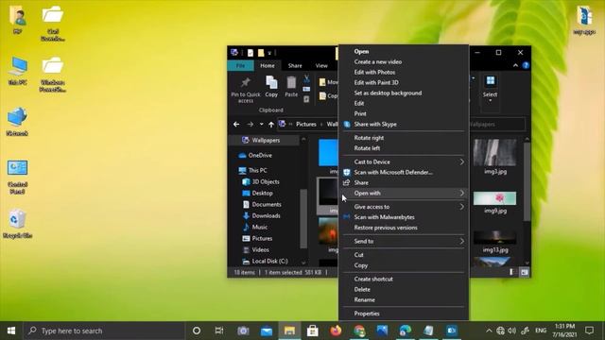Go up one folder level arrow
The width and height of the screenshot is (605, 340).
tap(271, 124)
